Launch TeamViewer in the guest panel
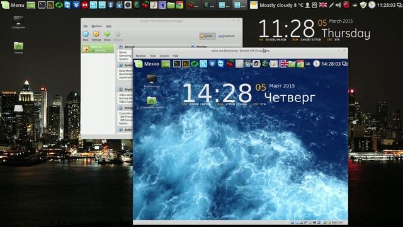Screen dimensions: 403x227 pyautogui.click(x=221, y=64)
